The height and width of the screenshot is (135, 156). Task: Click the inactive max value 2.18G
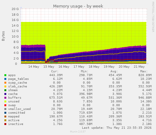tap(147, 124)
